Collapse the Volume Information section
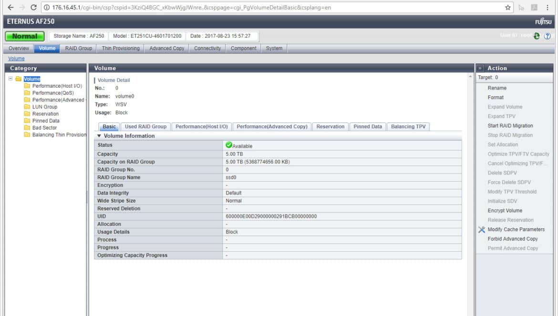 [99, 136]
